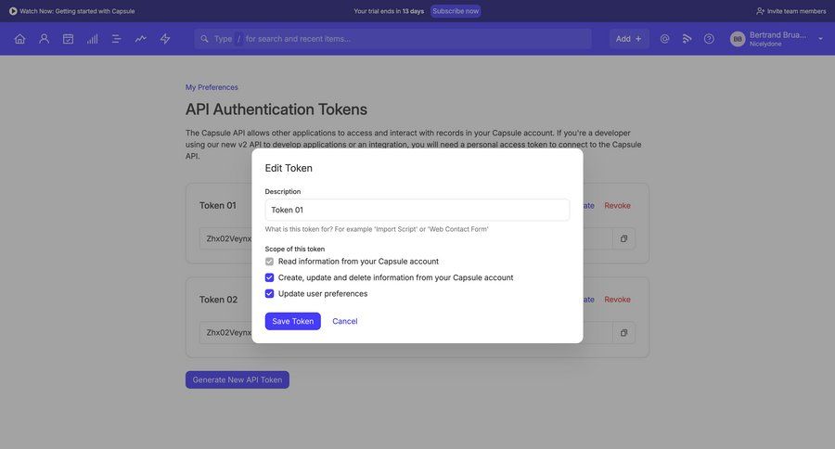Focus the Description input field
The image size is (835, 449).
[x=417, y=210]
